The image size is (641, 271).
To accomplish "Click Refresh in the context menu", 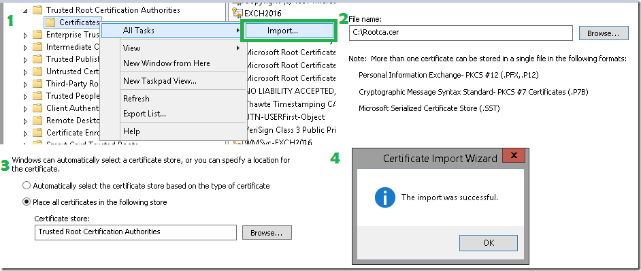I will pos(136,99).
